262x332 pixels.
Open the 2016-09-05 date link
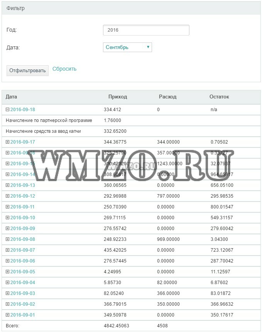pos(23,271)
